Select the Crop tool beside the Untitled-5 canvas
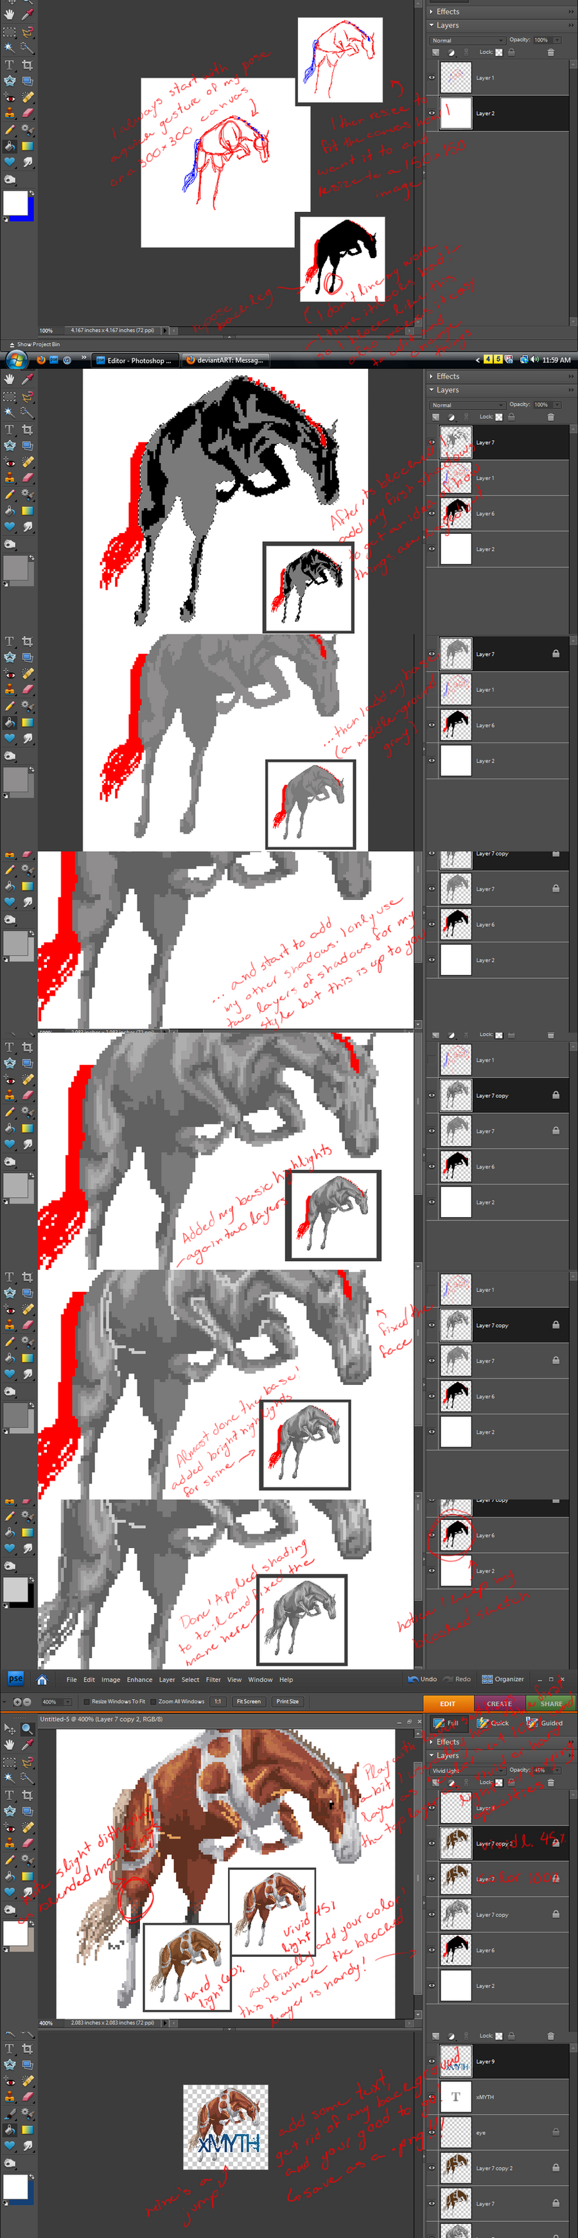 28,1796
